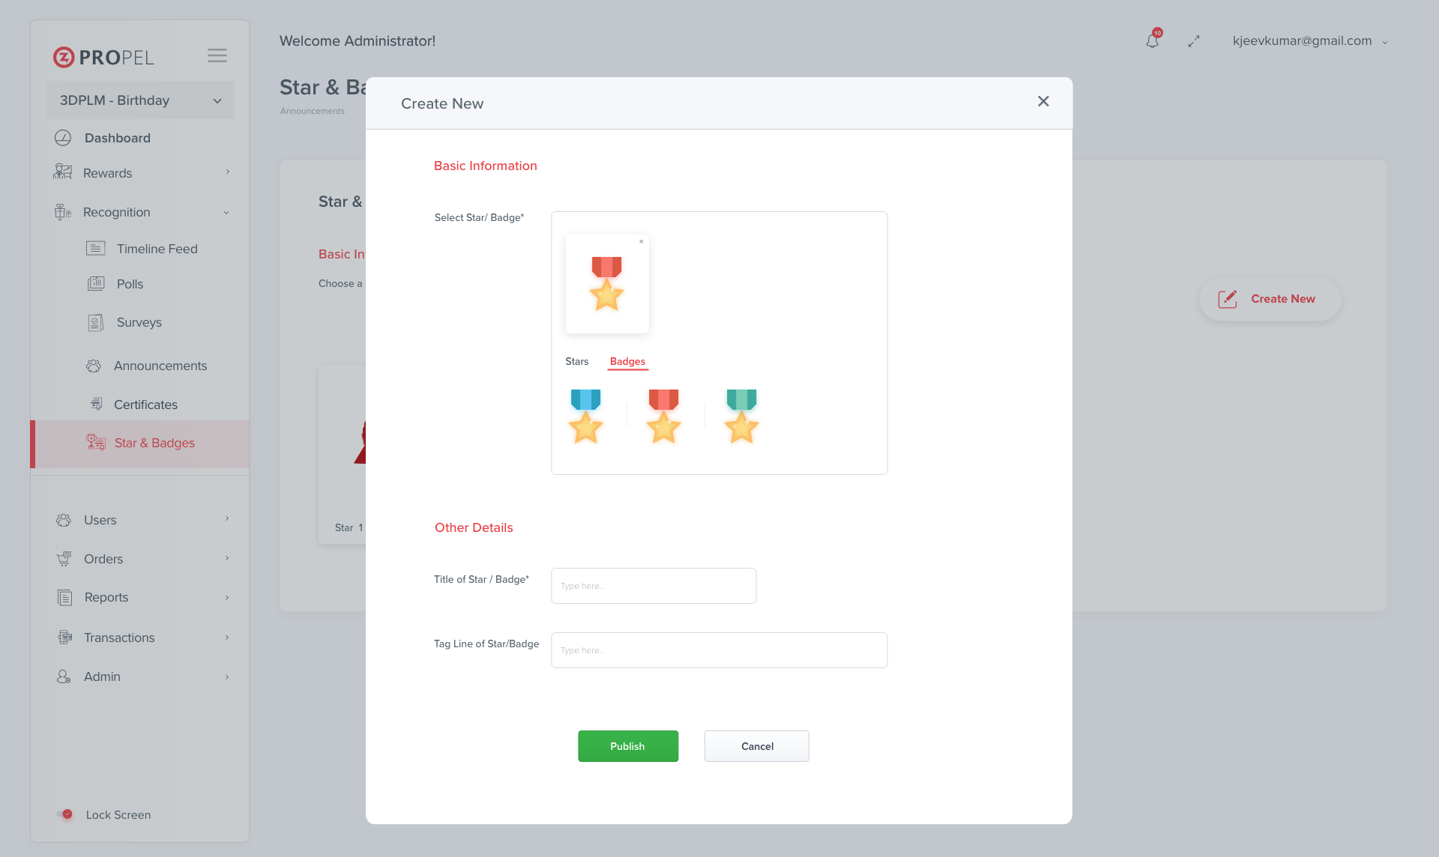The width and height of the screenshot is (1439, 857).
Task: Click the Recognition section icon
Action: 63,212
